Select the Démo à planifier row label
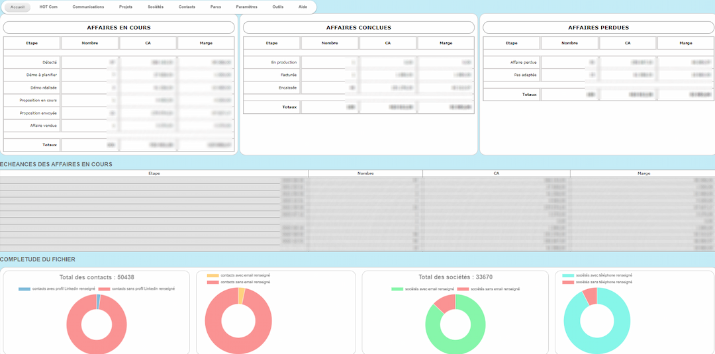 click(42, 75)
